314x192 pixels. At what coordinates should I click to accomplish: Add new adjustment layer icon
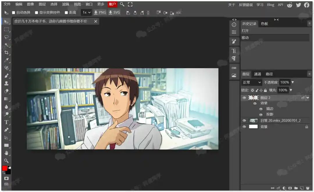[x=284, y=188]
